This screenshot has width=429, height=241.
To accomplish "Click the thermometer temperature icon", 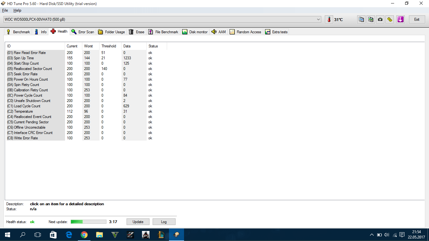I will [x=329, y=19].
